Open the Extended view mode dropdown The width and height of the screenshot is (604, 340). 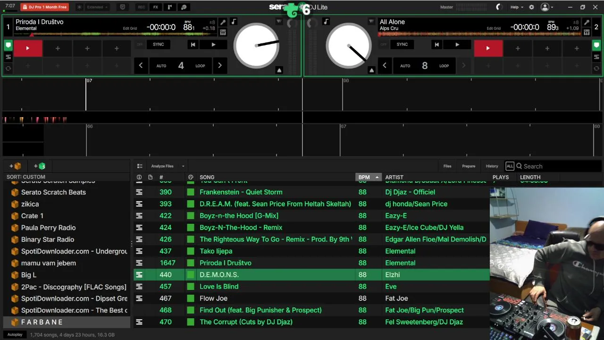(x=97, y=7)
